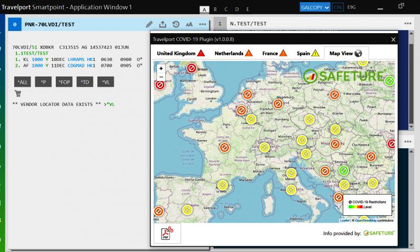Open the history clock icon in PNR header

(x=176, y=24)
